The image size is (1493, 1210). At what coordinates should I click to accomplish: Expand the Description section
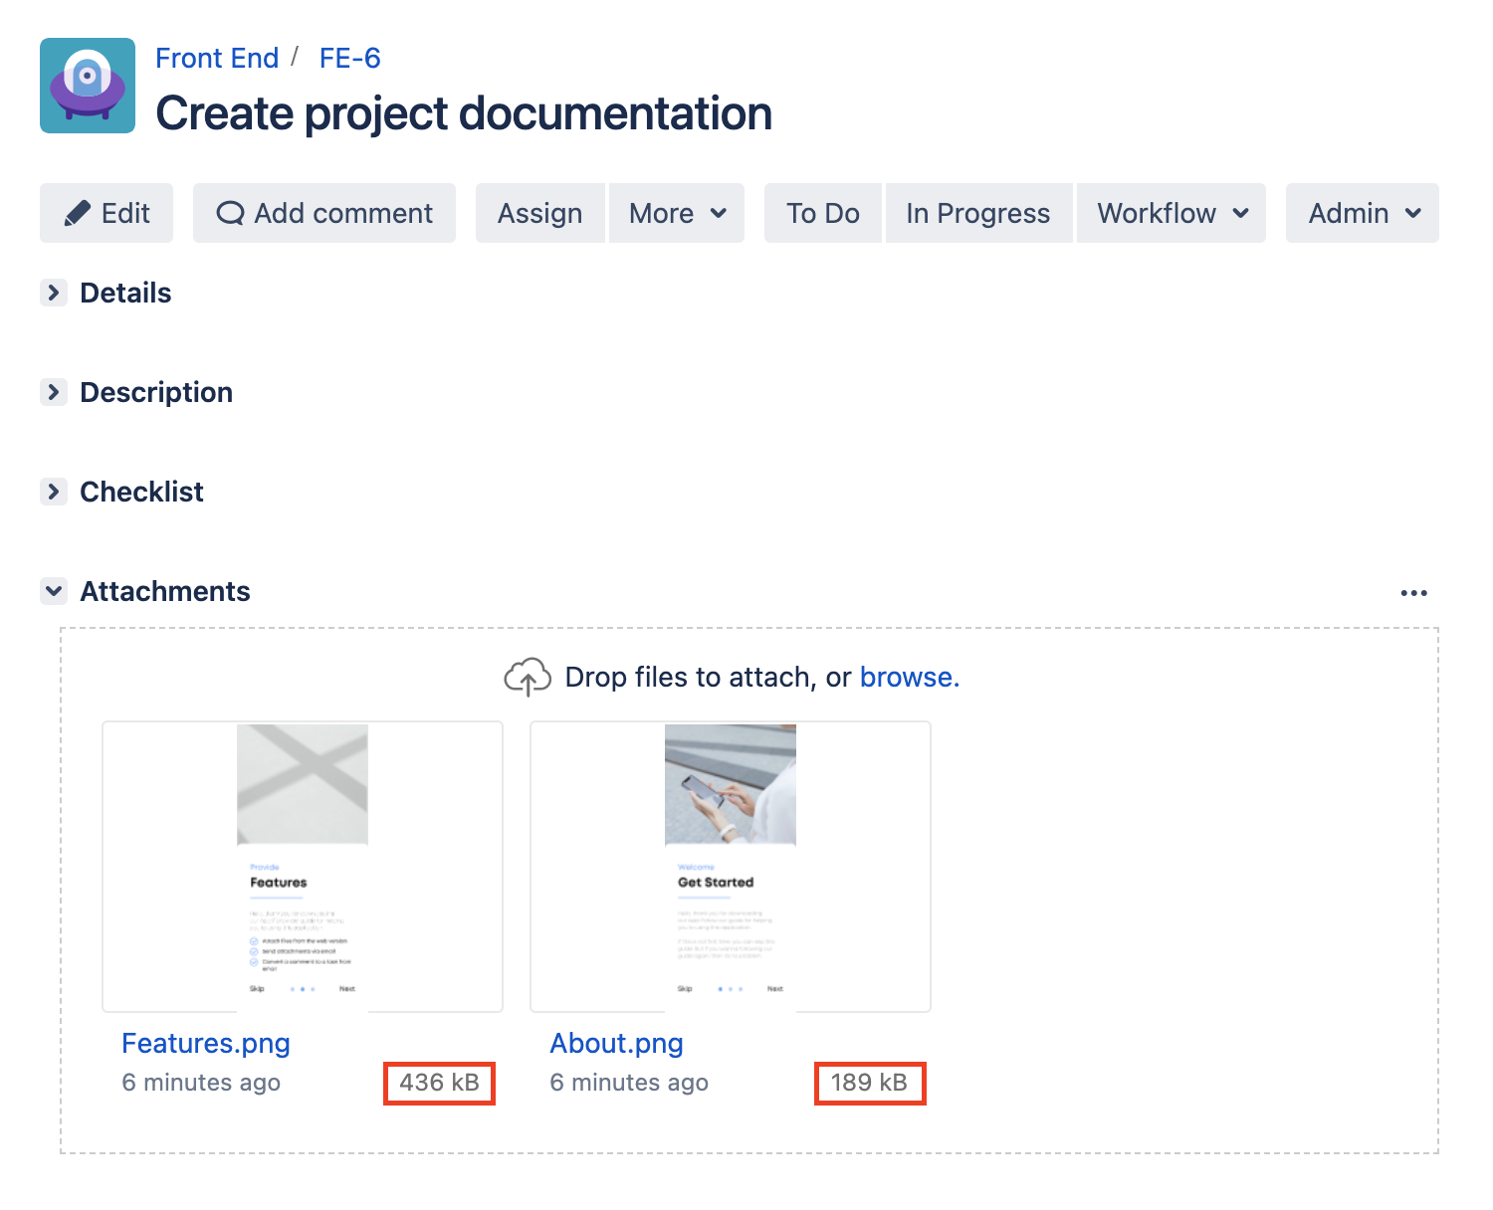pyautogui.click(x=54, y=392)
